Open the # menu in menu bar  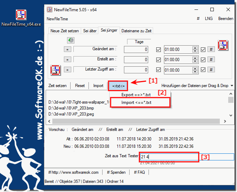point(198,19)
